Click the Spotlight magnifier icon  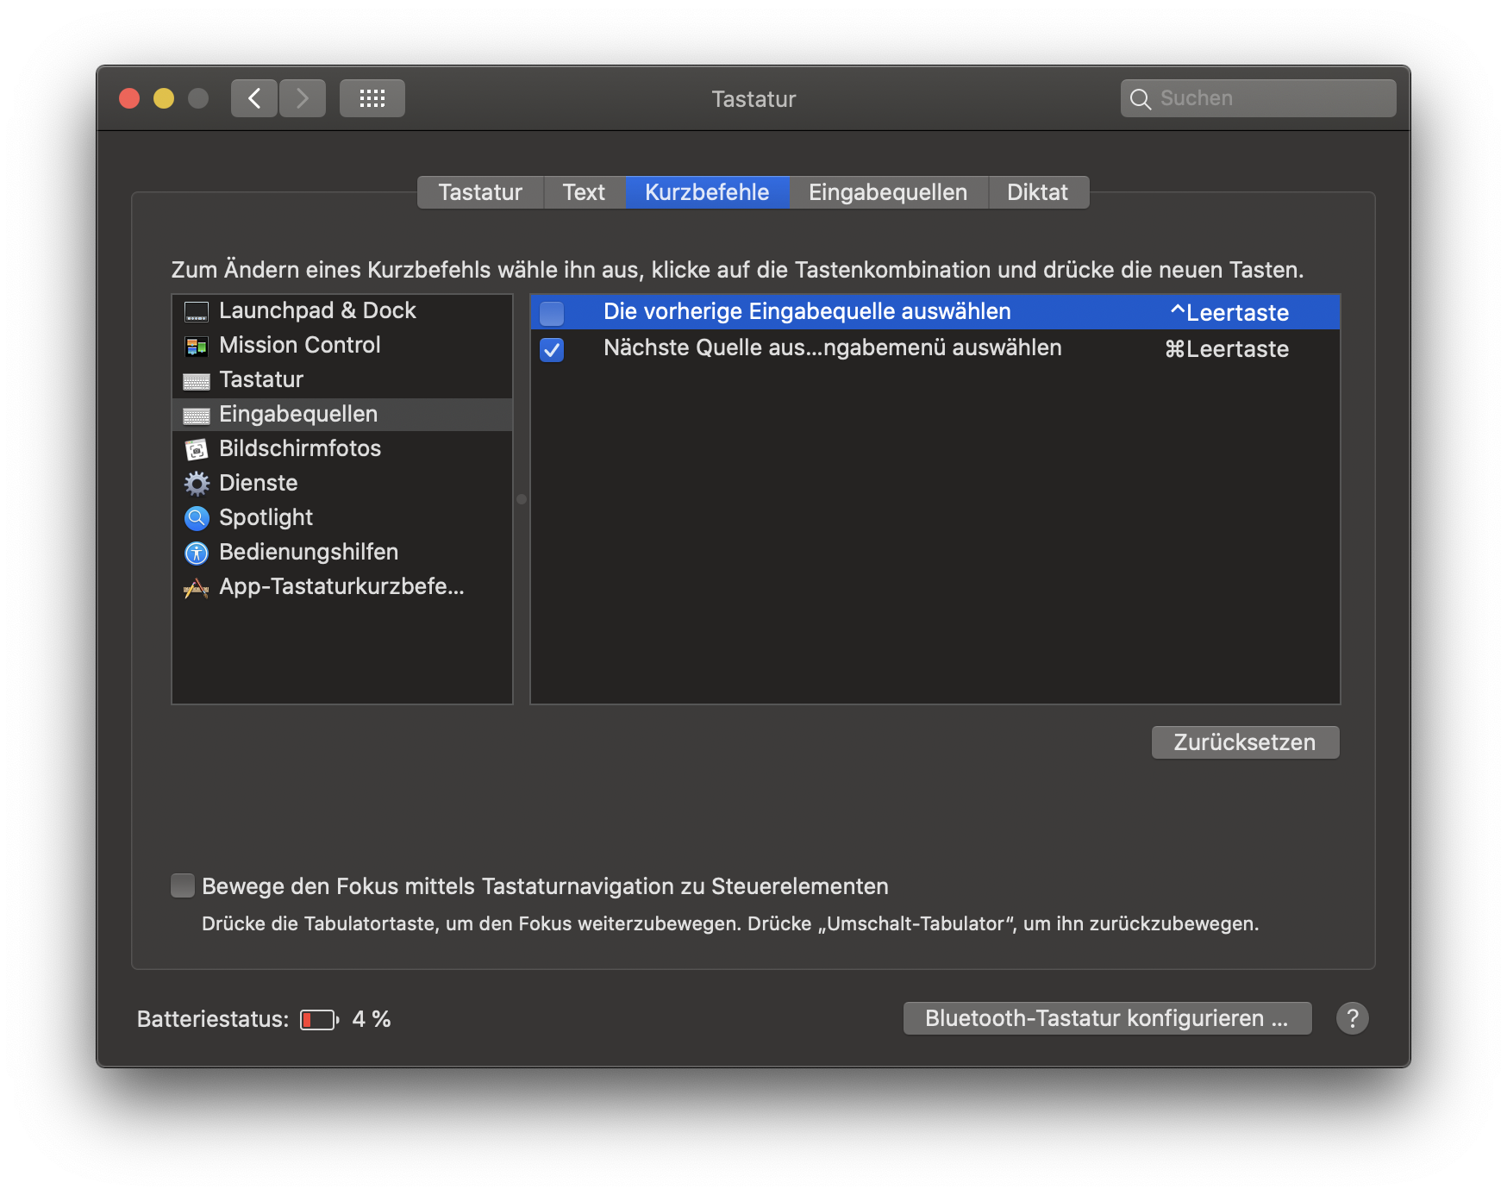(197, 518)
